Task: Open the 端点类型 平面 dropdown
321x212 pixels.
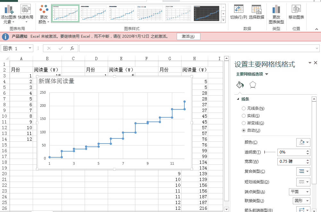Action: click(300, 192)
